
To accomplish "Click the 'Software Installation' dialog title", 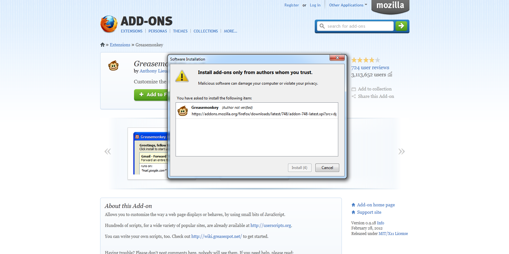I will coord(187,59).
